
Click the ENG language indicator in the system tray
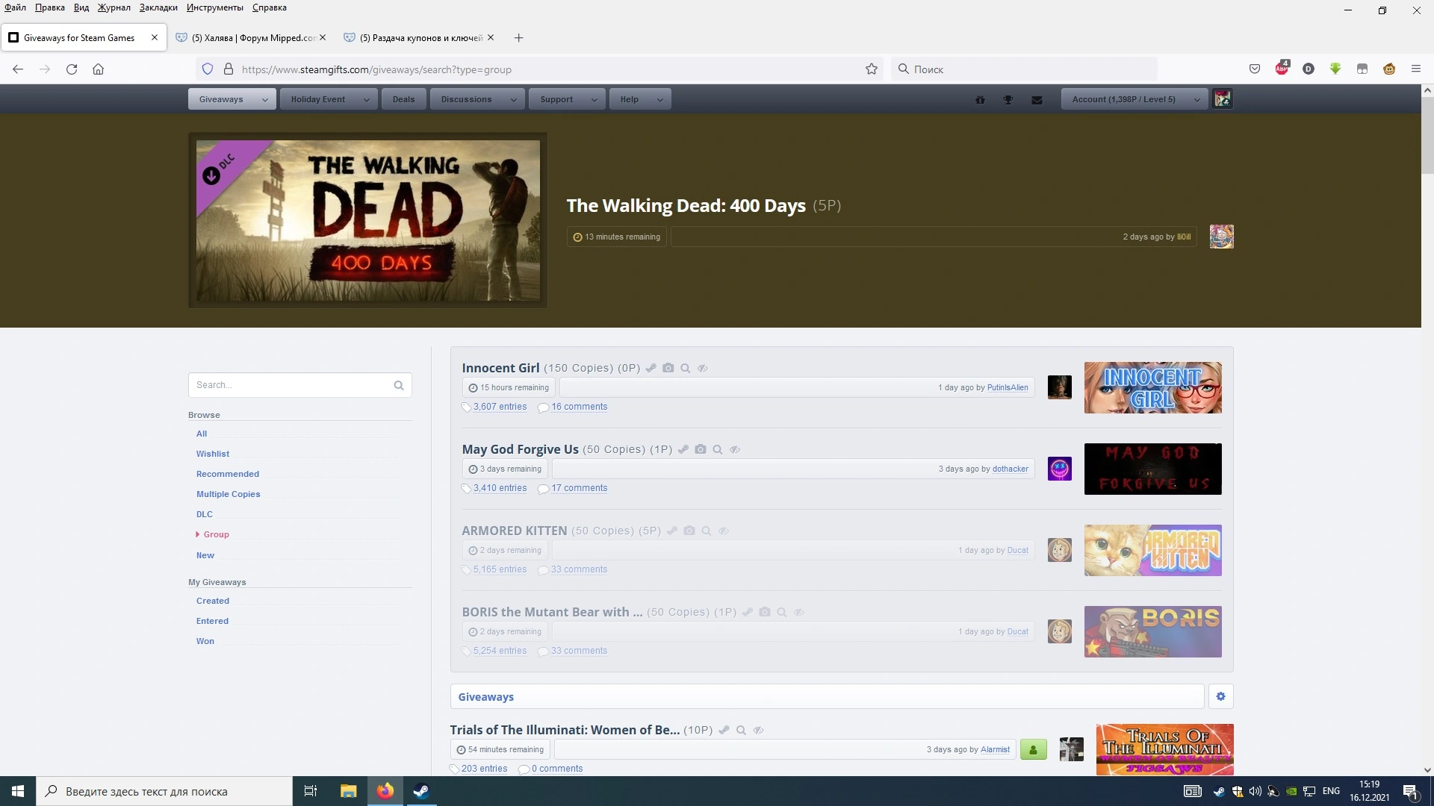point(1331,791)
